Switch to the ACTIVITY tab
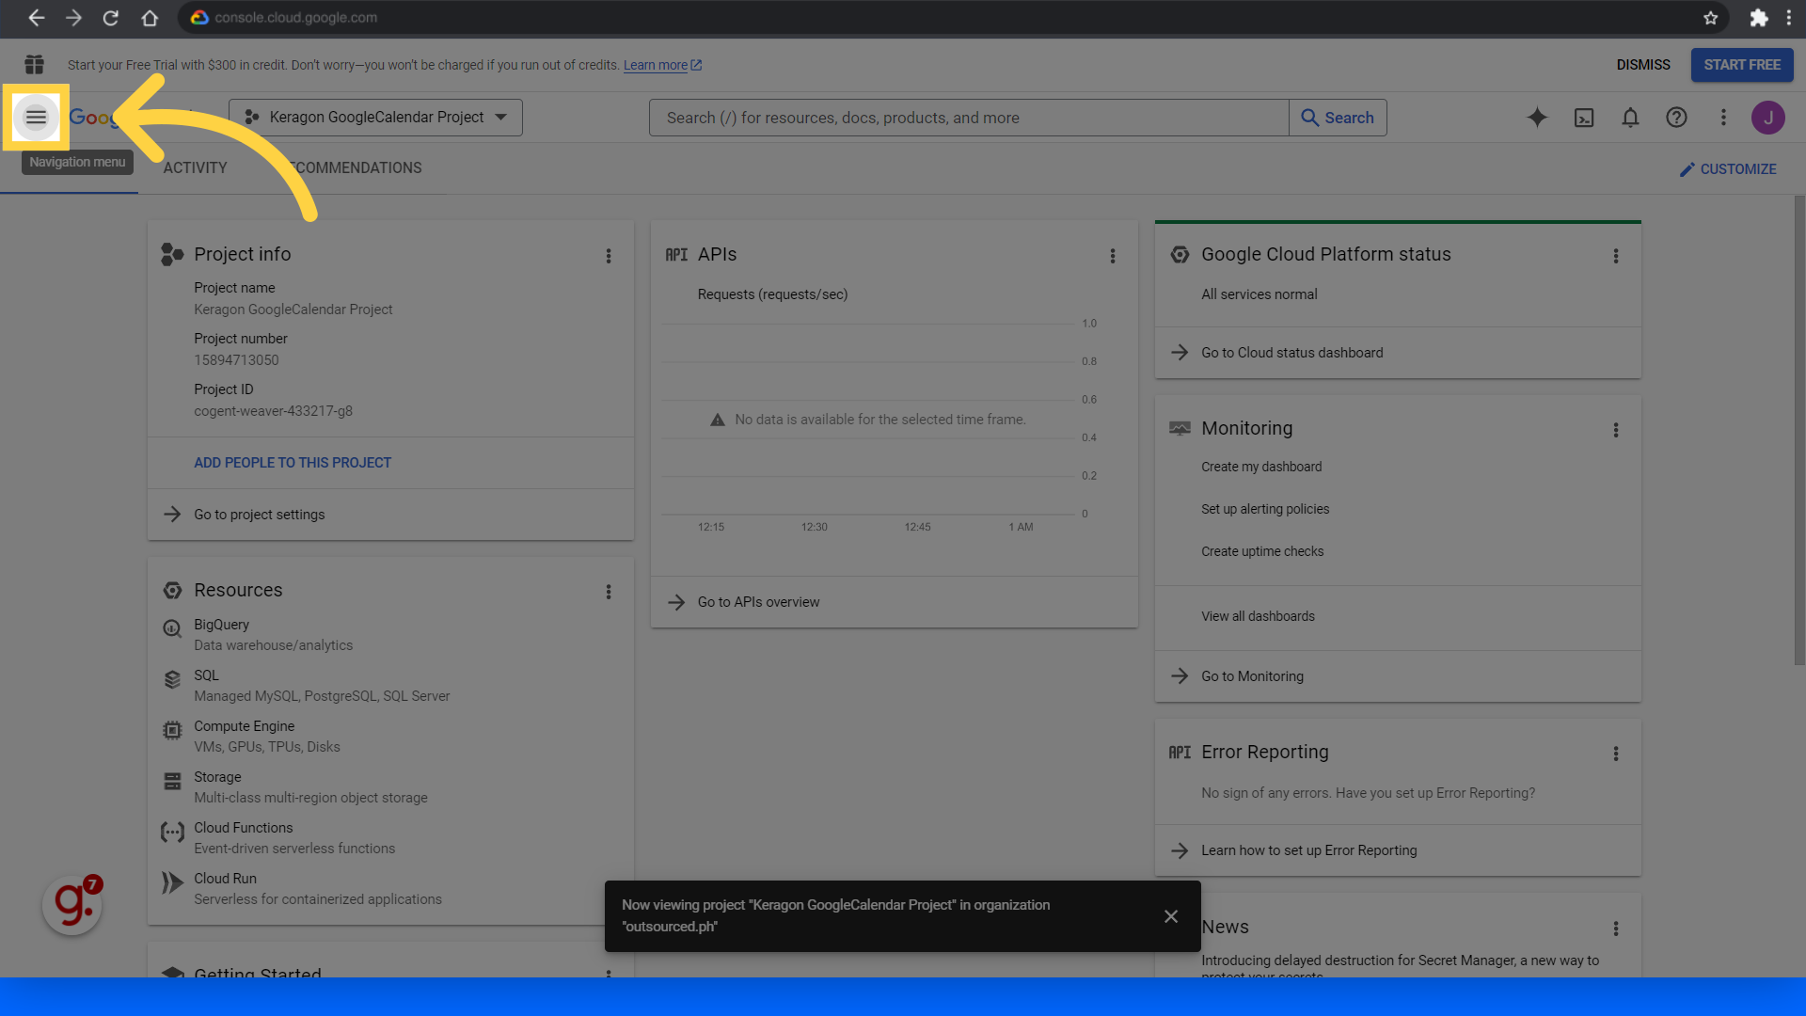 coord(196,168)
